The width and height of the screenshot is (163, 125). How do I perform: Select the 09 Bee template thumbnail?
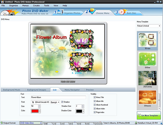click(x=147, y=59)
